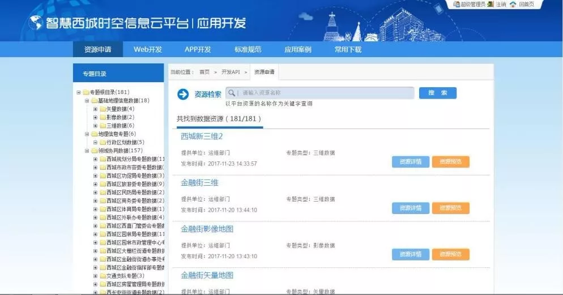Open the 标准规范 navigation tab

click(248, 49)
